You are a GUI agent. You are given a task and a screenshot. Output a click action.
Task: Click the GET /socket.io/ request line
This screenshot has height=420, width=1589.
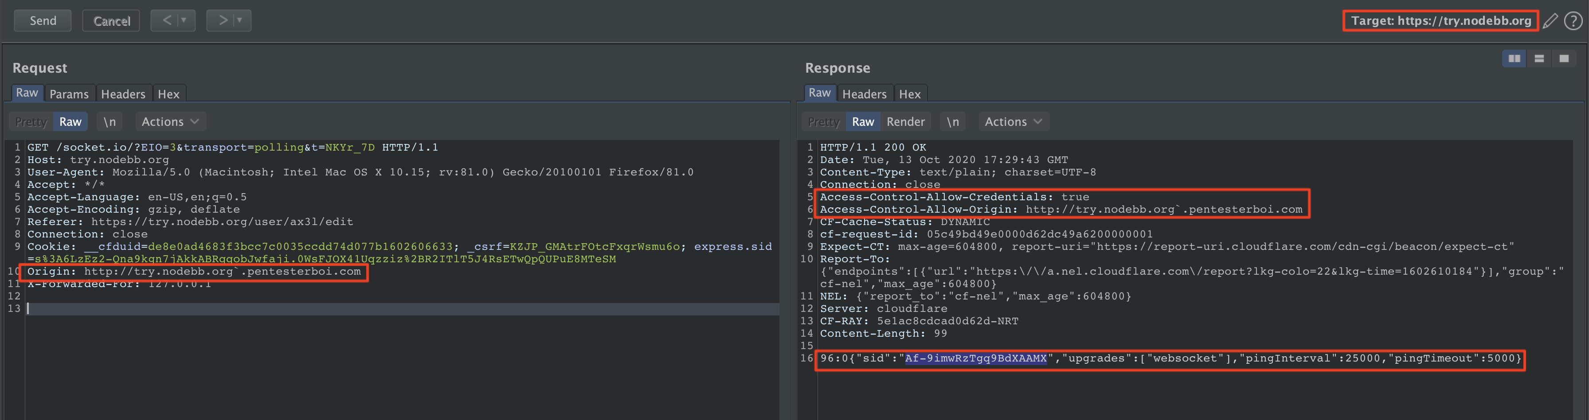click(233, 148)
